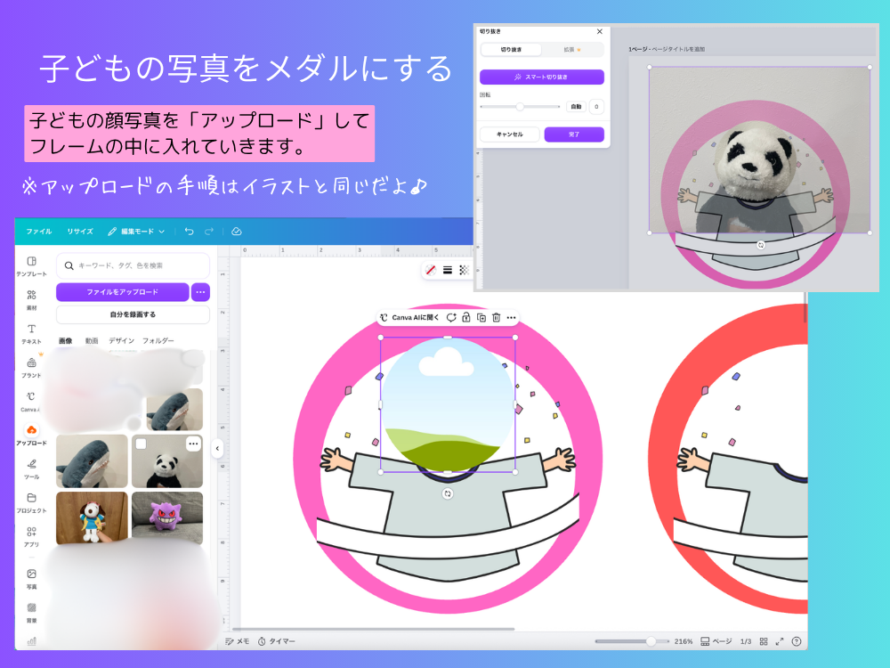Click the cloud save status icon
890x668 pixels.
click(x=237, y=232)
